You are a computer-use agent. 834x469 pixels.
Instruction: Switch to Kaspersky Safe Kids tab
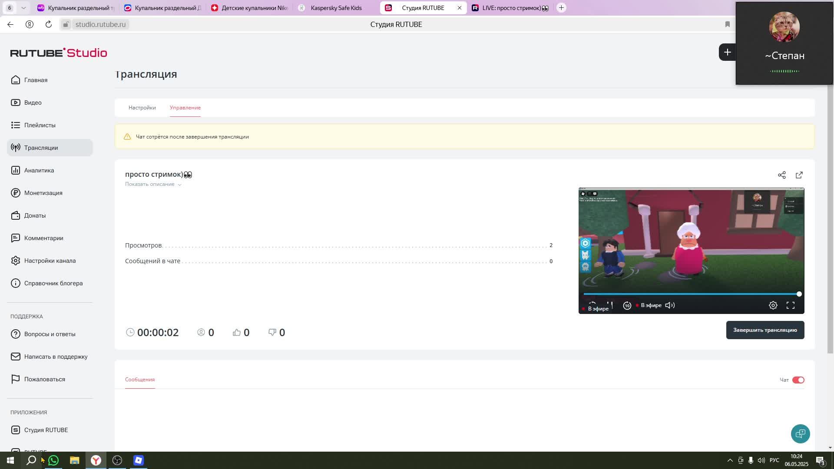click(x=335, y=8)
